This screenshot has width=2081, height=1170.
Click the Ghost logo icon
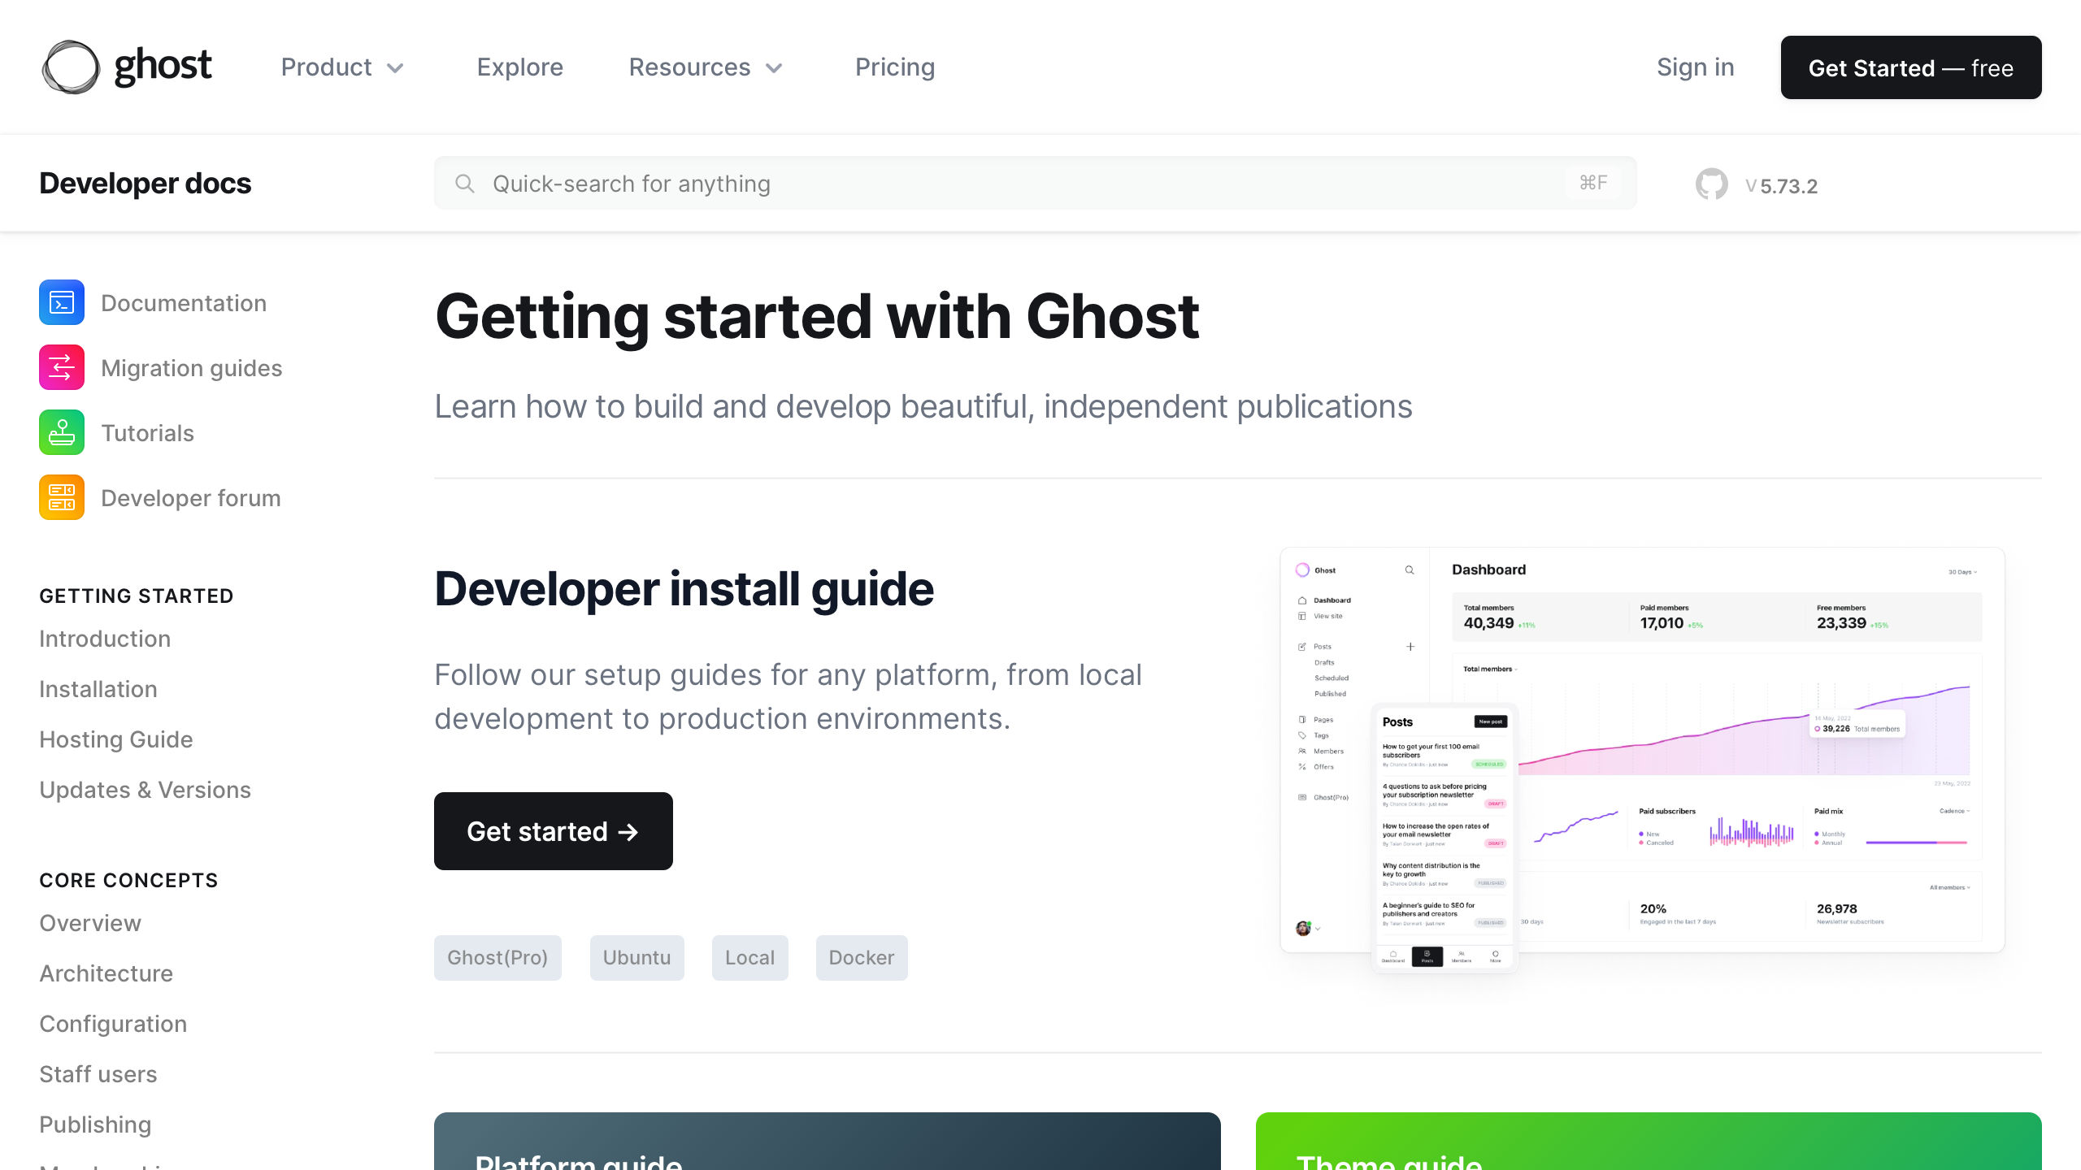point(71,67)
